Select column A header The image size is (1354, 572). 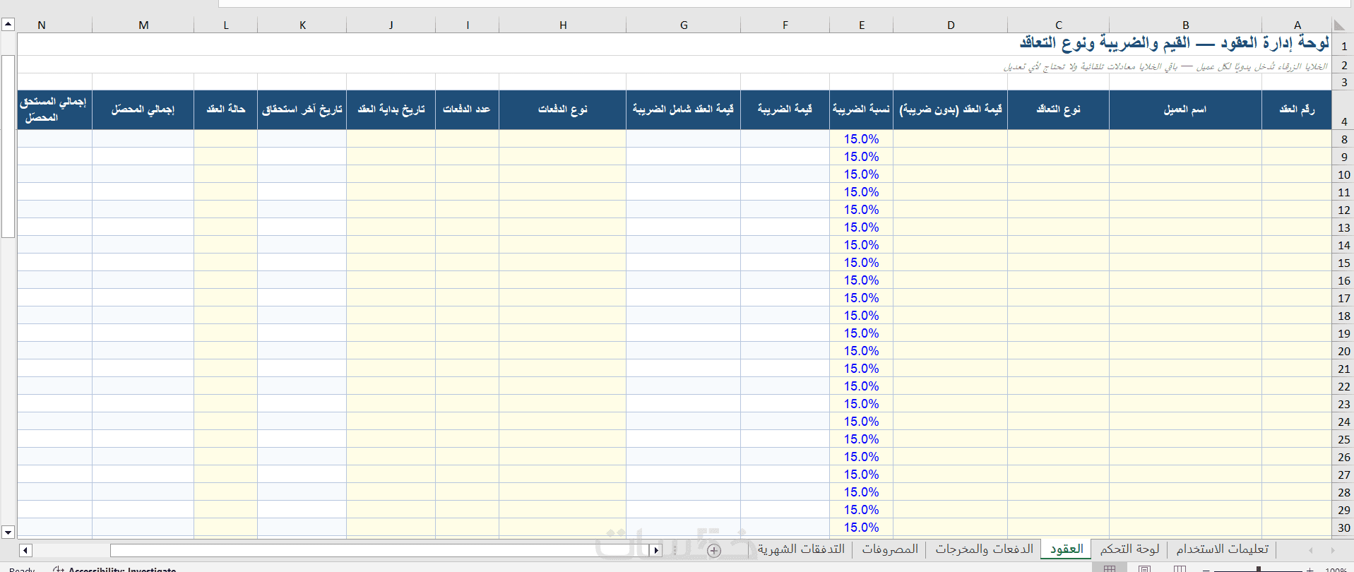click(x=1297, y=25)
